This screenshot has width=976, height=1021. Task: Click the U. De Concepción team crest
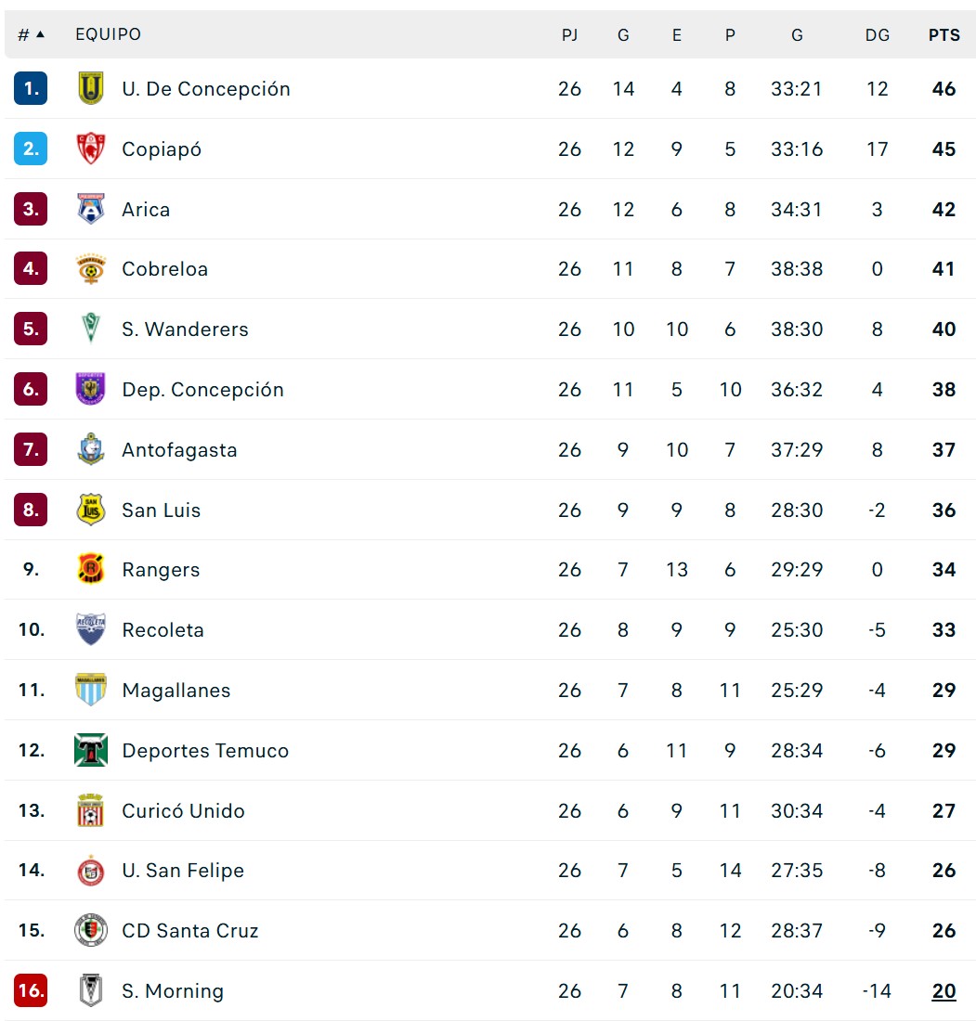[x=91, y=89]
